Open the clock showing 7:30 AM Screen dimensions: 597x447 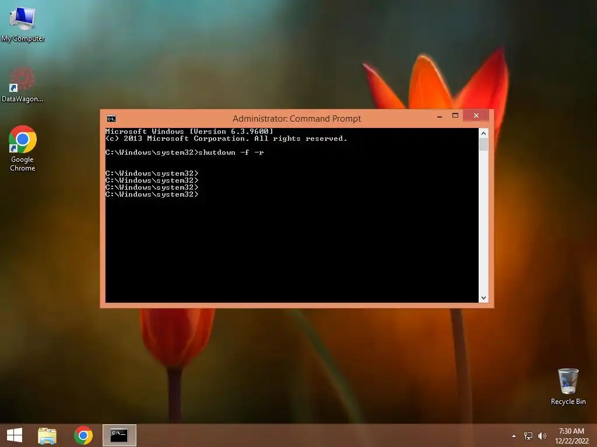coord(571,436)
